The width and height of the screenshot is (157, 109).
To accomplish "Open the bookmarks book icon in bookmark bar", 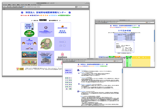I will (4, 9).
